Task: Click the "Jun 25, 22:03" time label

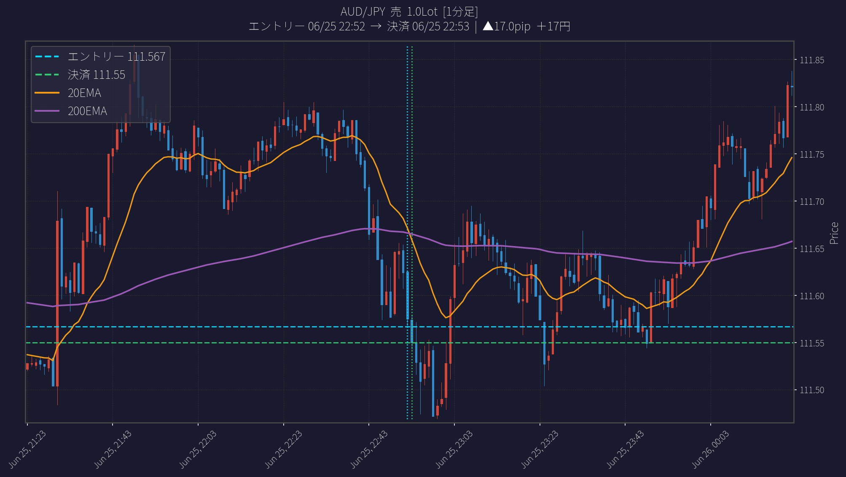Action: click(x=198, y=449)
